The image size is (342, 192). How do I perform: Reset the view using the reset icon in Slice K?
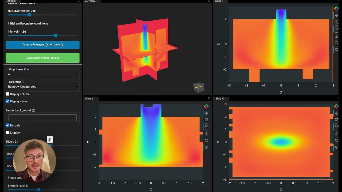click(x=336, y=140)
